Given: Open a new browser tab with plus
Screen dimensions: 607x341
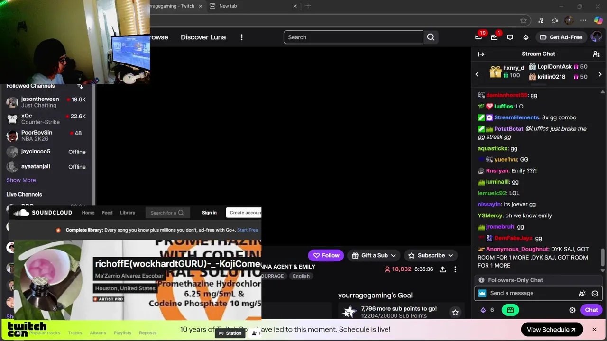Looking at the screenshot, I should coord(308,6).
